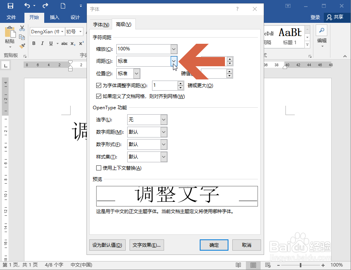Click the Save icon on Quick Access Toolbar
351x270 pixels.
tap(10, 6)
